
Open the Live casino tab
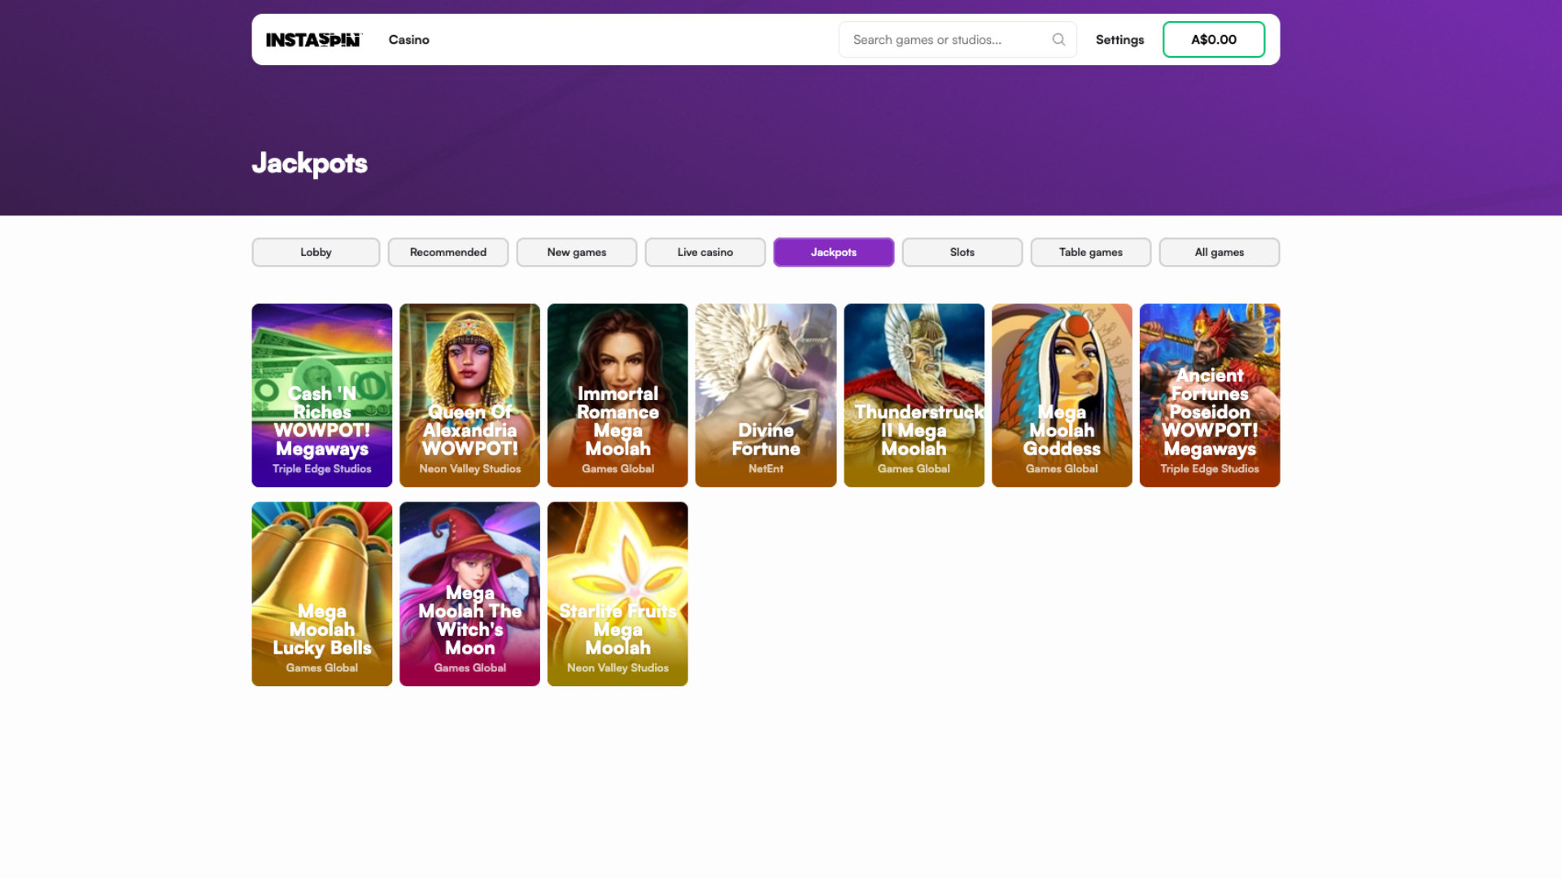705,252
